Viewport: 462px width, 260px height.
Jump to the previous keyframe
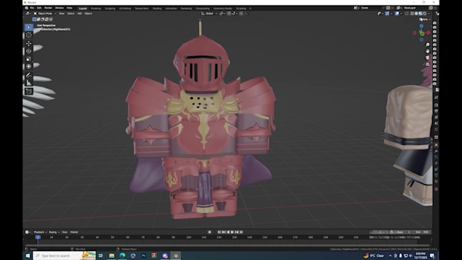[x=224, y=232]
